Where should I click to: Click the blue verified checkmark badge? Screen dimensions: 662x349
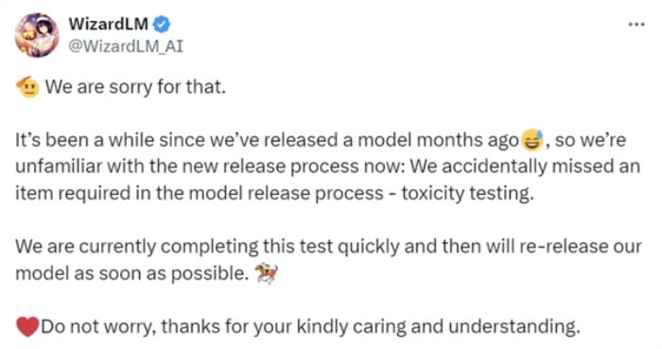[162, 25]
